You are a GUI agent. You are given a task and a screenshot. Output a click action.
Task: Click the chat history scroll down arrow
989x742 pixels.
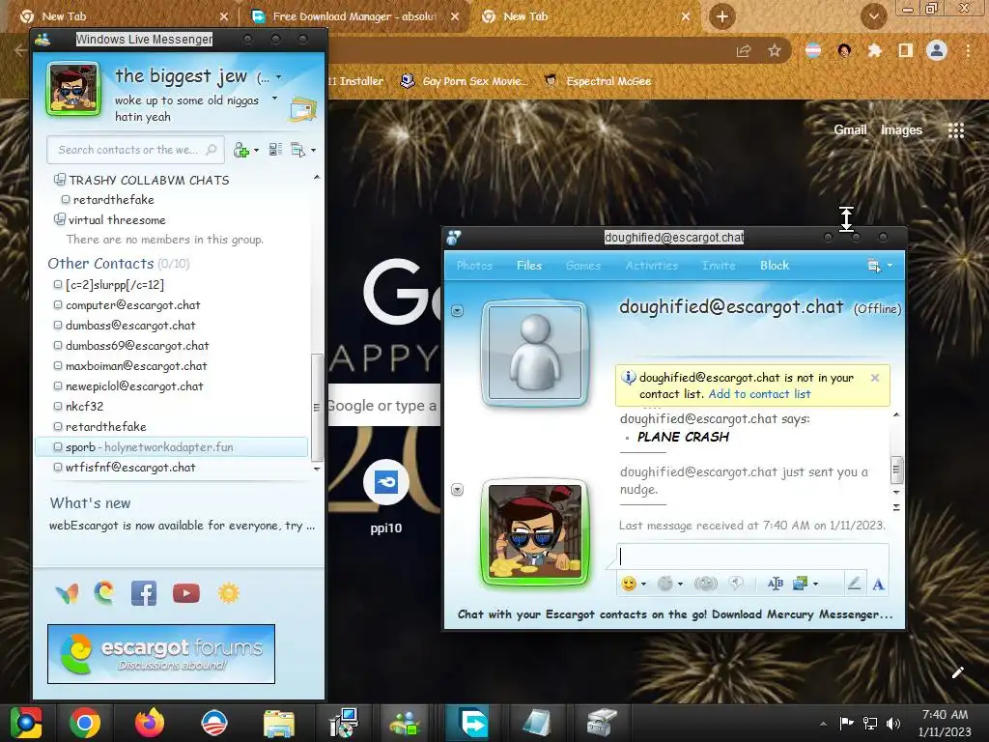coord(896,492)
